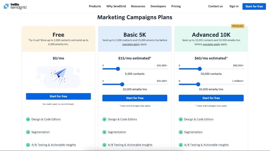Click No credit card, no commitment text
The height and width of the screenshot is (151, 270).
click(x=58, y=104)
